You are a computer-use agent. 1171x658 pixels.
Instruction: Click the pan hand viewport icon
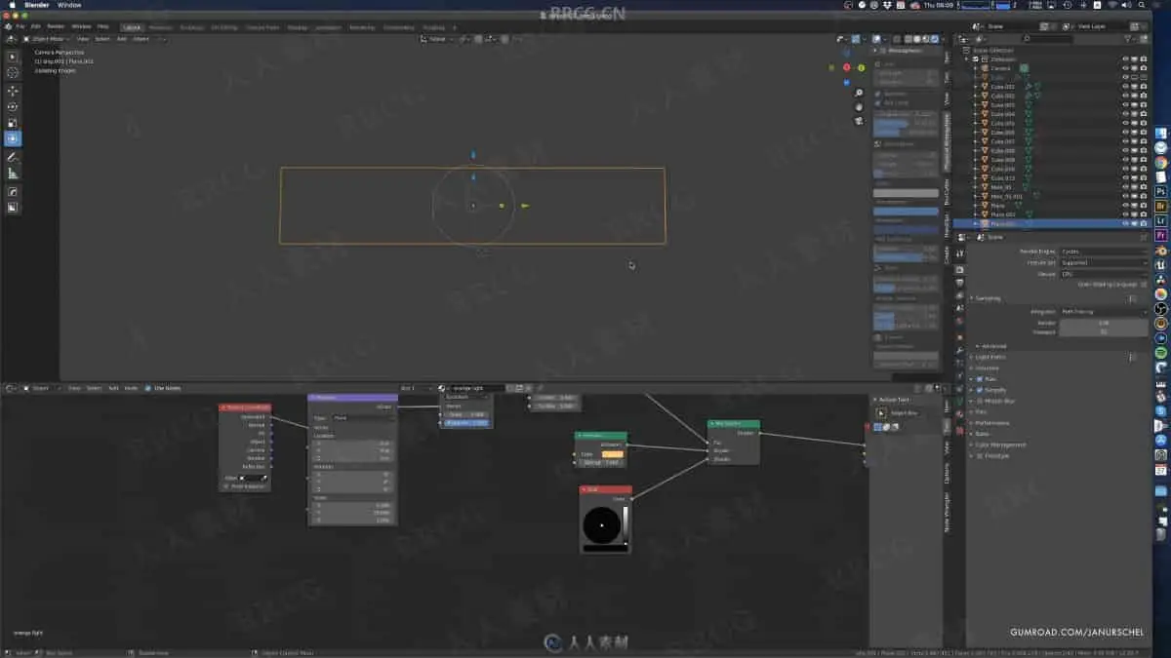coord(859,107)
